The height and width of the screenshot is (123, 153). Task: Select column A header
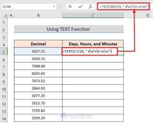11,15
